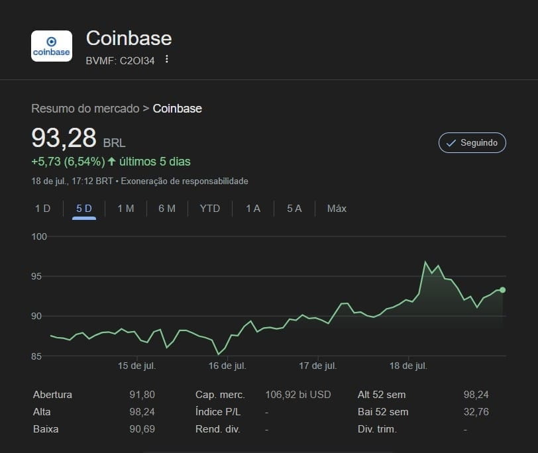Click the Alt 52 sem label
The height and width of the screenshot is (453, 538).
click(x=382, y=395)
